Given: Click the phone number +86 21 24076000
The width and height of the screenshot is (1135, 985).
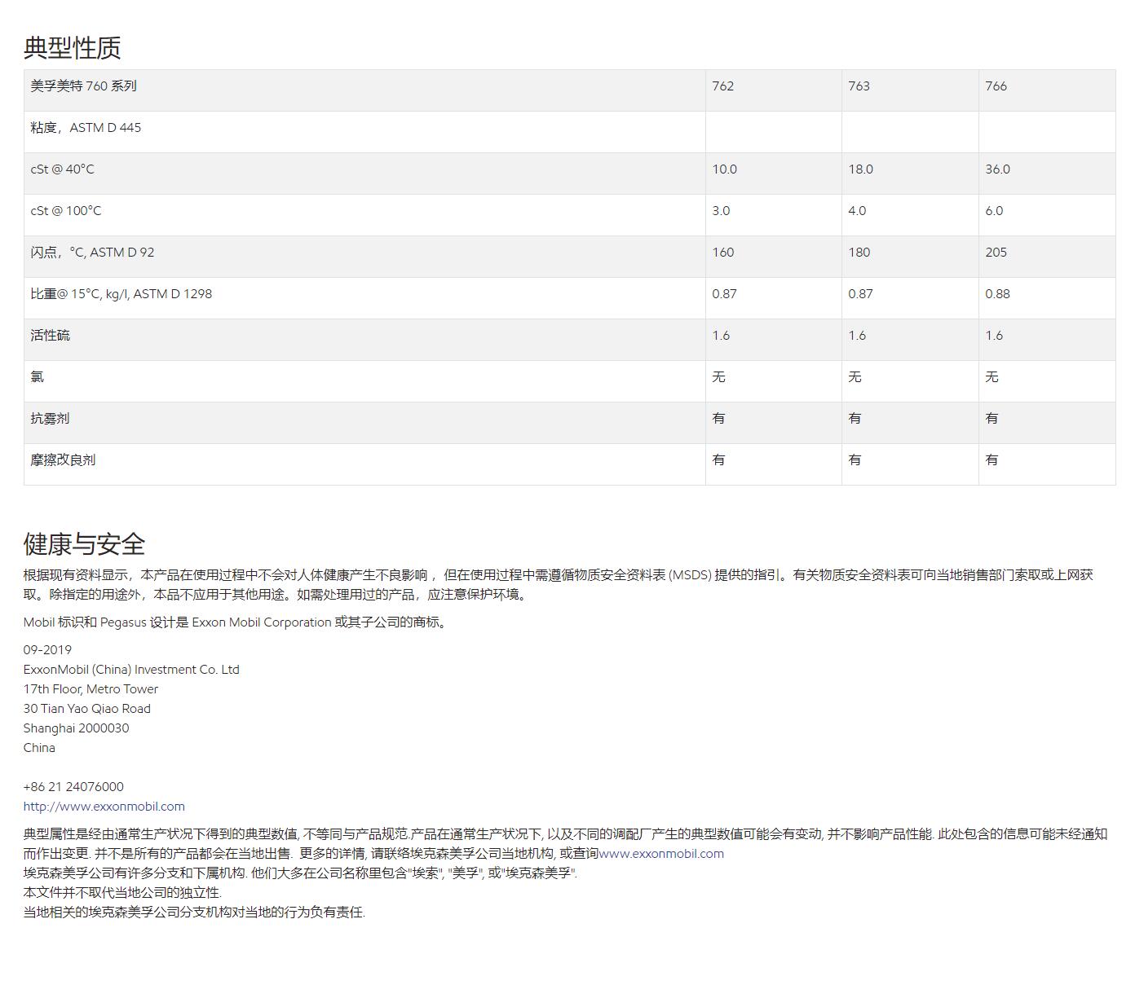Looking at the screenshot, I should (x=74, y=787).
